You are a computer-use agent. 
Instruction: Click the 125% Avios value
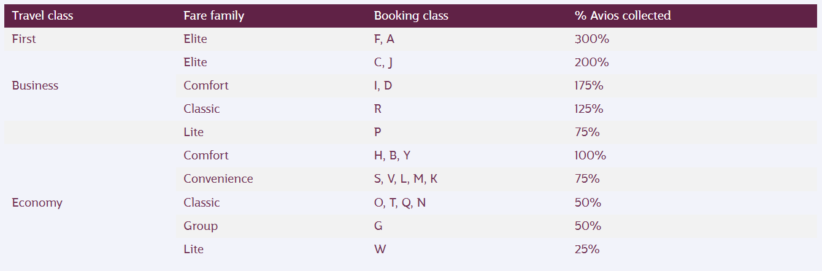[589, 109]
